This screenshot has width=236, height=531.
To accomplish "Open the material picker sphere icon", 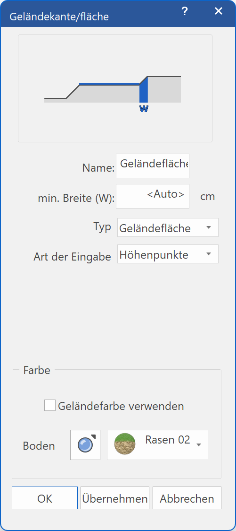I will tap(85, 444).
